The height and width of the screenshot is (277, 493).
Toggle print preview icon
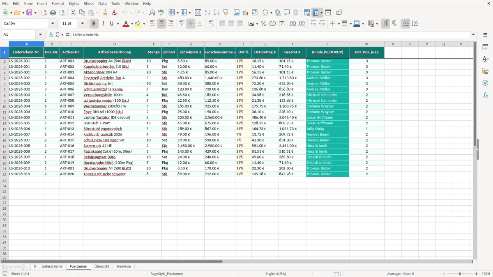(62, 13)
